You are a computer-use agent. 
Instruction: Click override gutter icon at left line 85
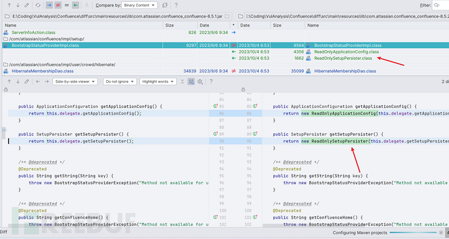(x=215, y=106)
